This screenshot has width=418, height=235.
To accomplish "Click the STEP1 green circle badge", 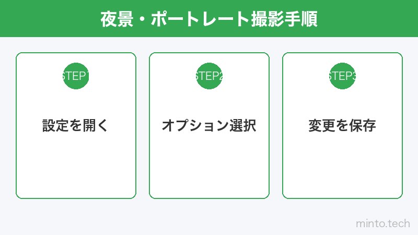I will [x=76, y=76].
